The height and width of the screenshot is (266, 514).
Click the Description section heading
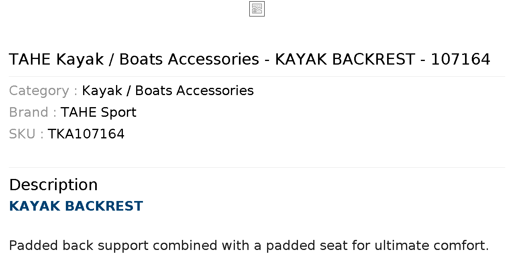[53, 185]
